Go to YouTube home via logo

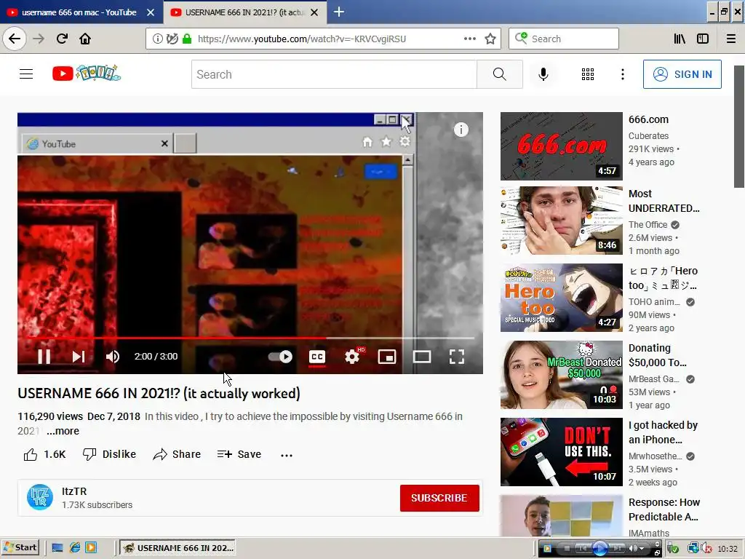[x=87, y=74]
